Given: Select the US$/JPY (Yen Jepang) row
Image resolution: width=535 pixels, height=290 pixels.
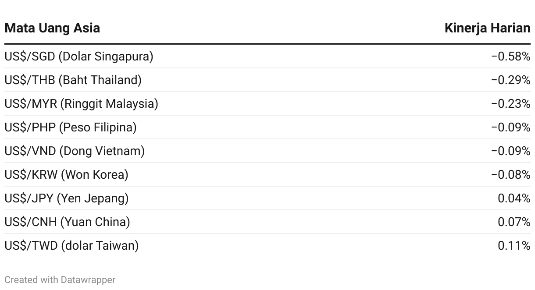Looking at the screenshot, I should (x=267, y=198).
